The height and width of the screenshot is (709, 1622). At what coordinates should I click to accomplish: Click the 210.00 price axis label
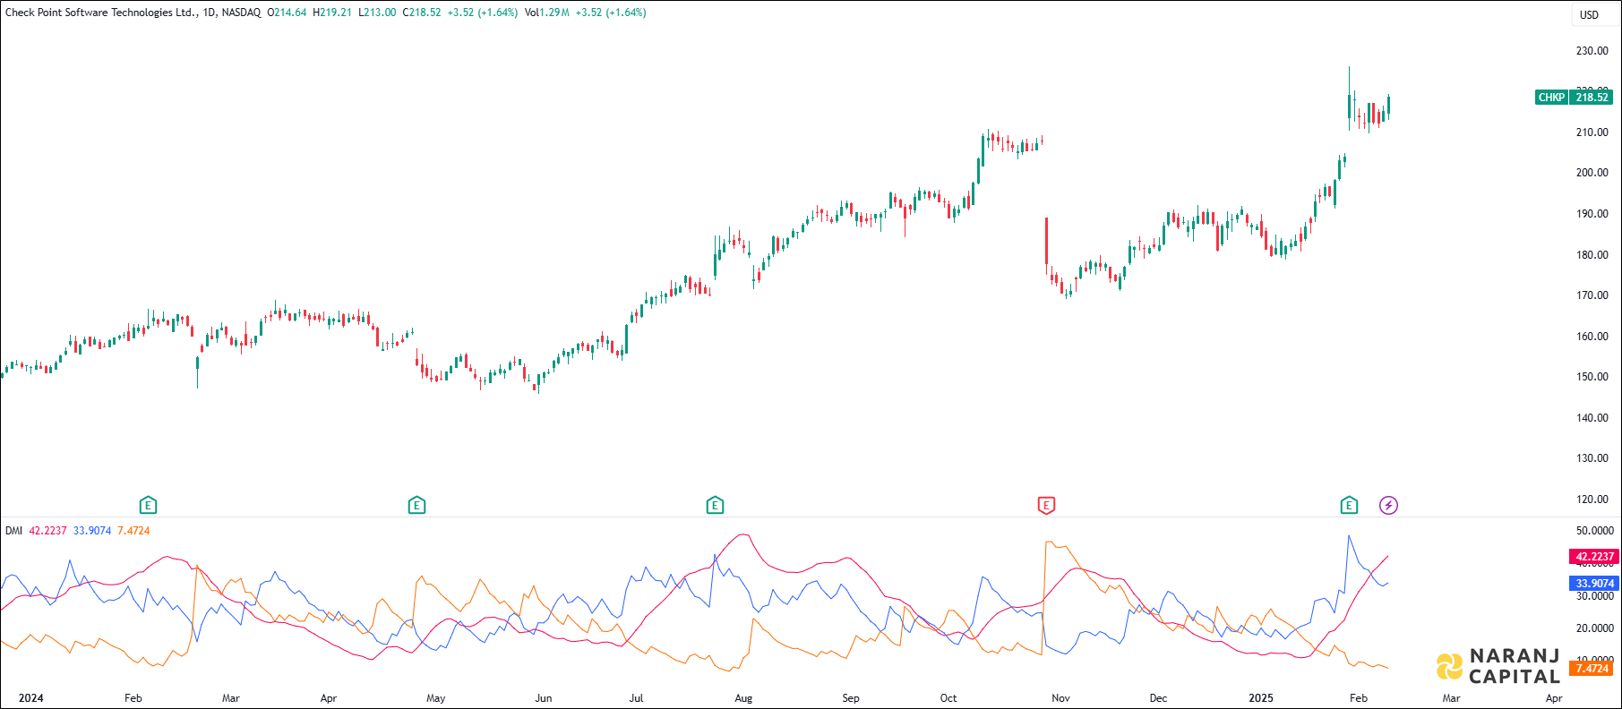point(1592,132)
